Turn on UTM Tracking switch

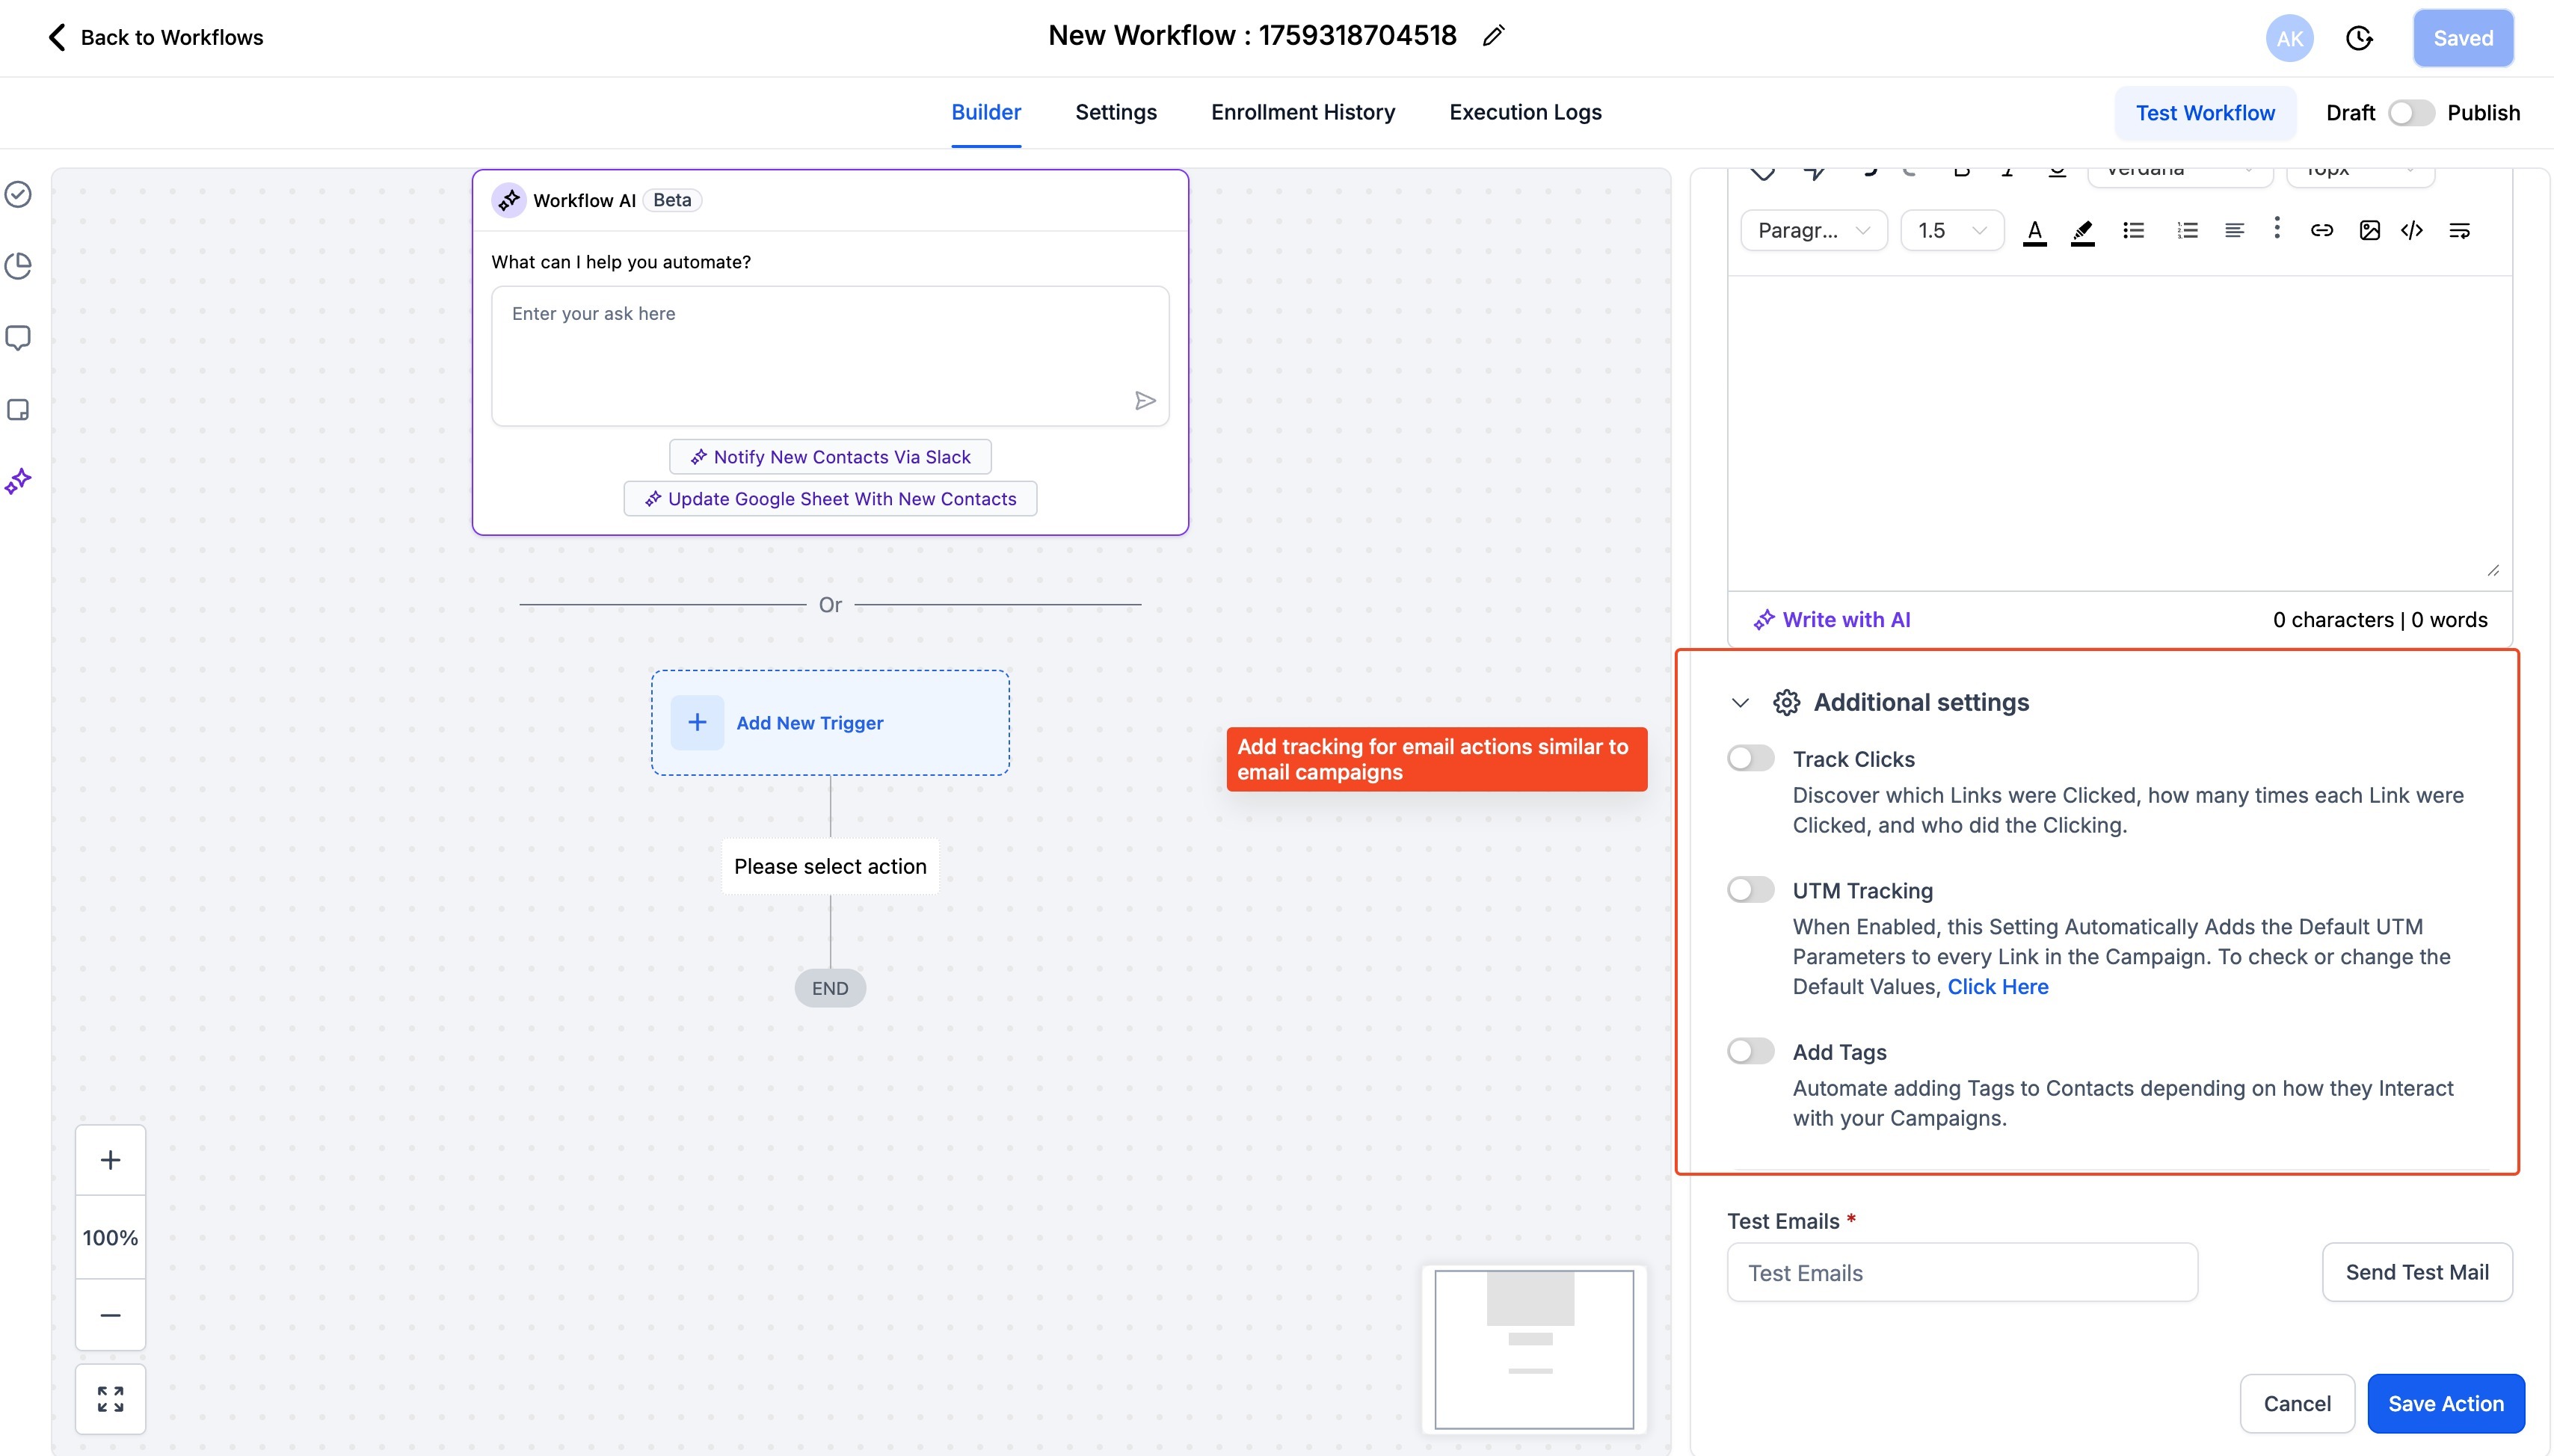click(1750, 889)
